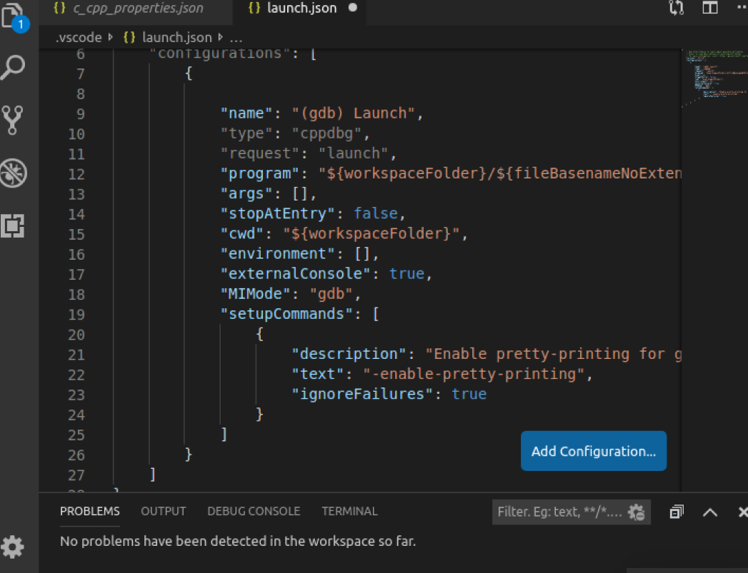
Task: Click the "ignoreFailures" key on line 23
Action: pos(362,395)
